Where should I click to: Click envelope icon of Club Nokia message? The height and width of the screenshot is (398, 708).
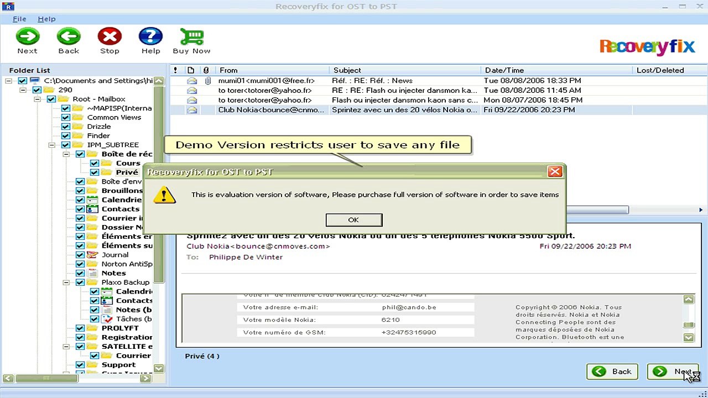[x=192, y=110]
